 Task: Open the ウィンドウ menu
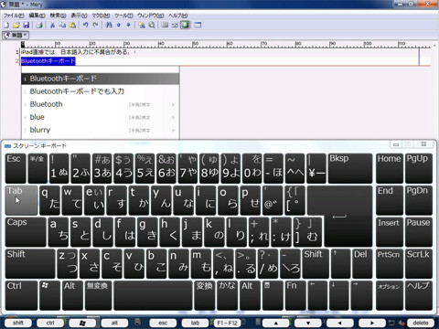[151, 16]
